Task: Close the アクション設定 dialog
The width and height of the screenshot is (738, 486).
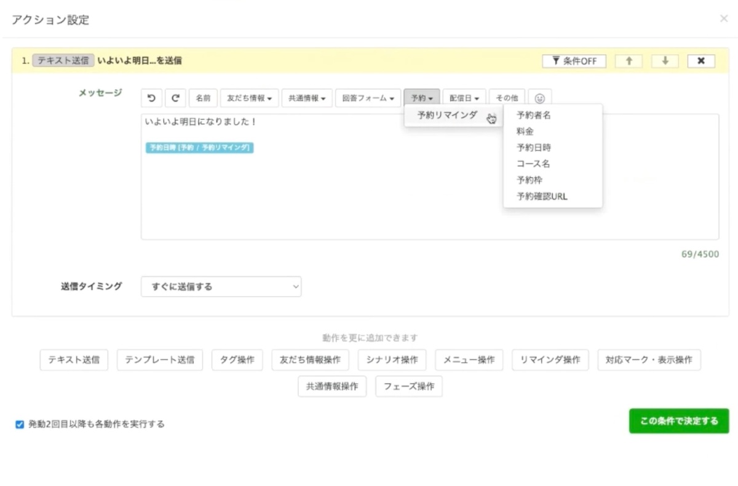Action: click(724, 19)
